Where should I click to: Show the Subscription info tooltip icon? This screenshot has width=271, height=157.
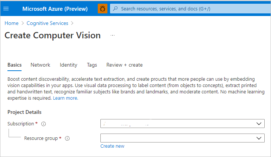[x=43, y=124]
